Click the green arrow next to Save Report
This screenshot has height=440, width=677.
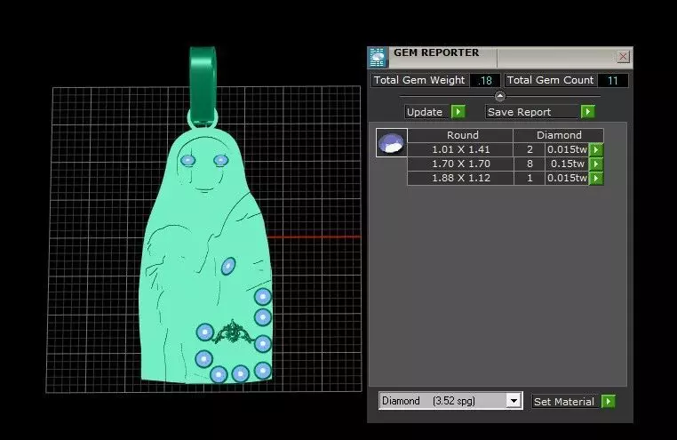coord(587,112)
